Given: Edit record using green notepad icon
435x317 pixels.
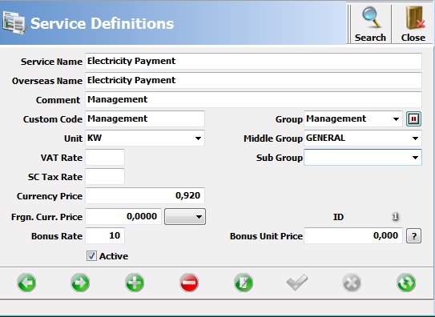Looking at the screenshot, I should [244, 283].
